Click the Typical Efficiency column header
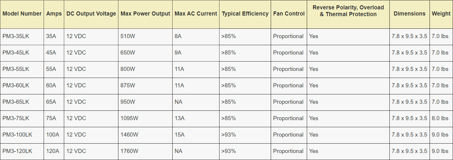Screen dimensions: 453x160 [x=245, y=14]
